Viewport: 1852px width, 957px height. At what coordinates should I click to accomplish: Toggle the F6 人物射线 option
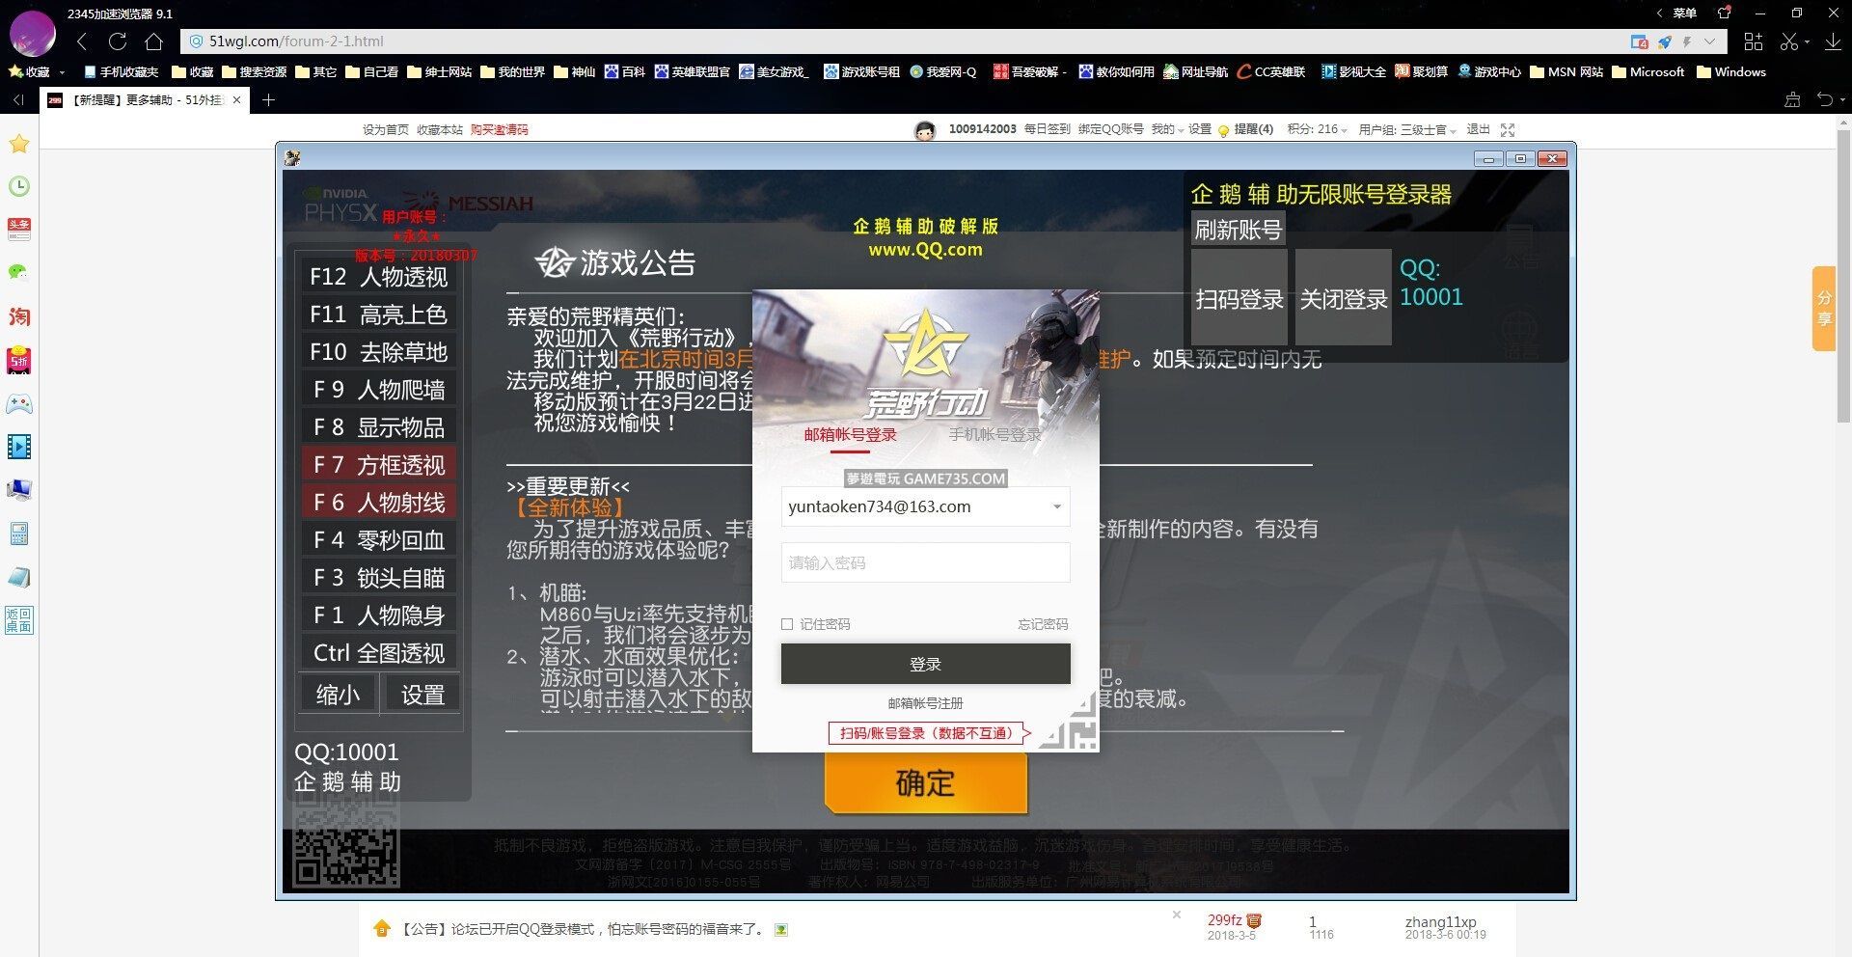click(x=379, y=503)
